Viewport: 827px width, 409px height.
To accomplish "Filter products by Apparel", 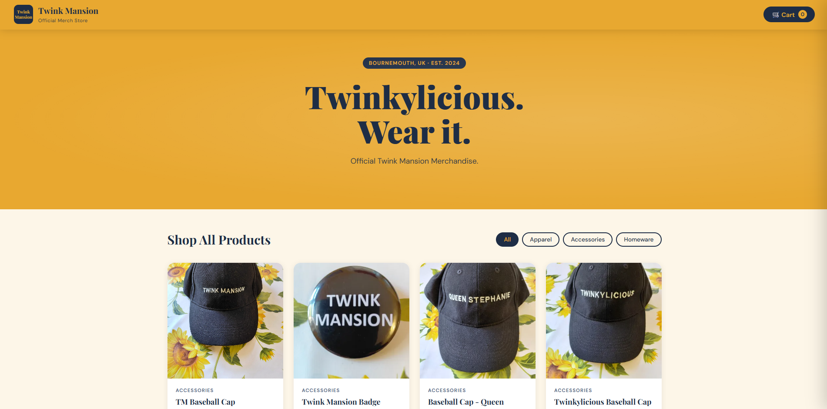I will 541,239.
